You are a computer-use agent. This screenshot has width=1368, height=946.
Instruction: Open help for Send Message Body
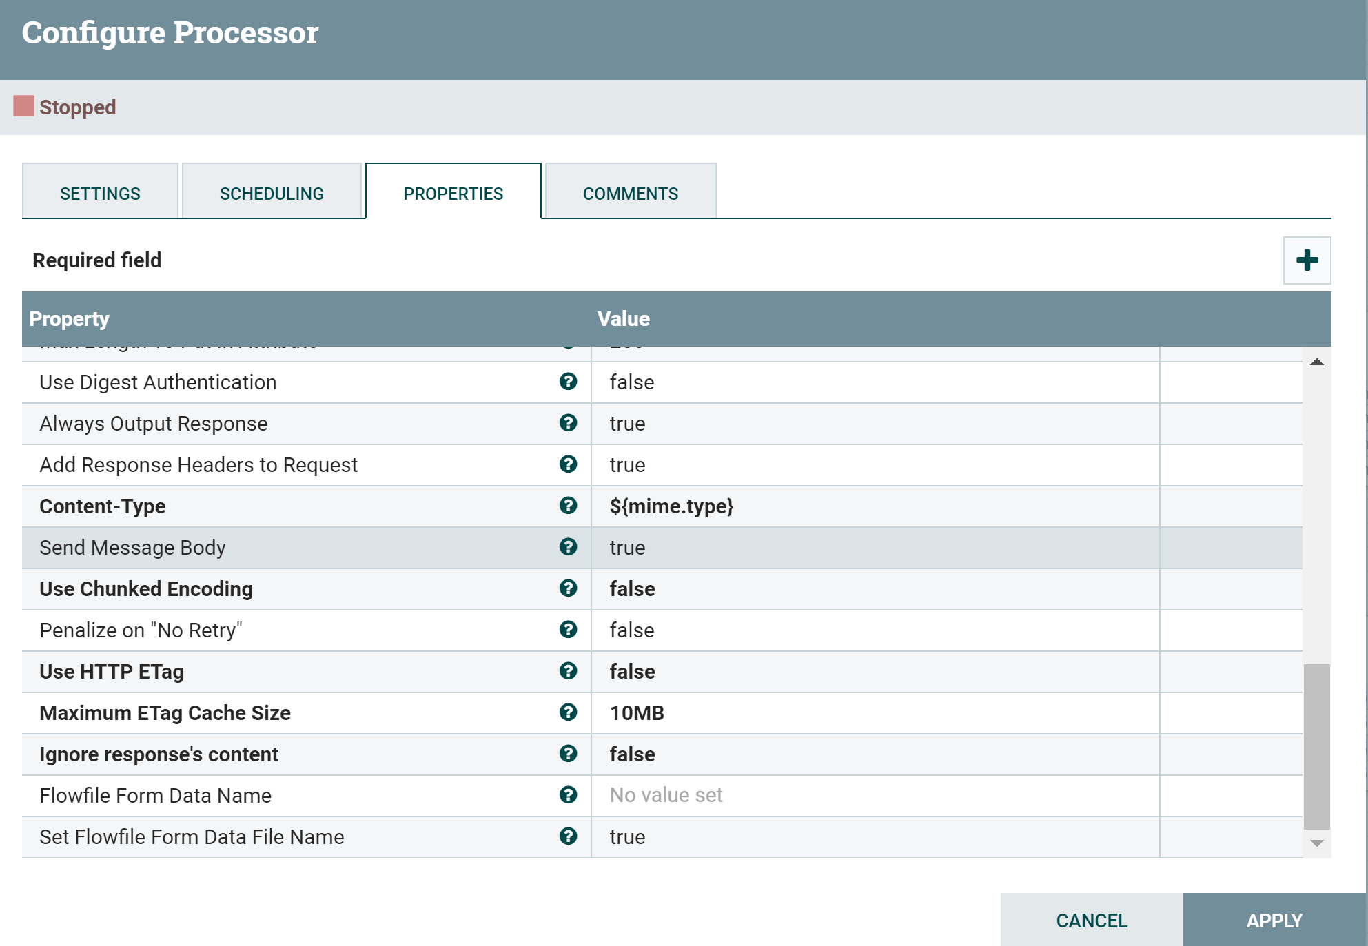pos(567,547)
